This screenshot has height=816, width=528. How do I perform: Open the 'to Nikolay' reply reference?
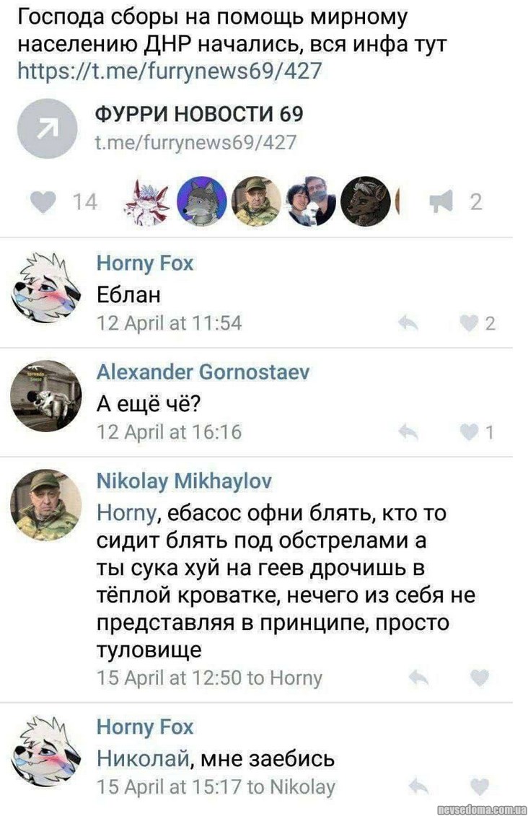click(x=291, y=787)
